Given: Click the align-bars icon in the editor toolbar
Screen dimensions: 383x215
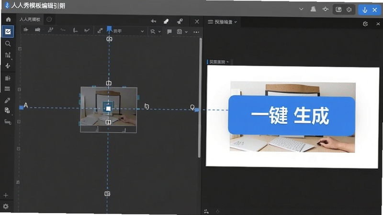Looking at the screenshot, I should [26, 30].
